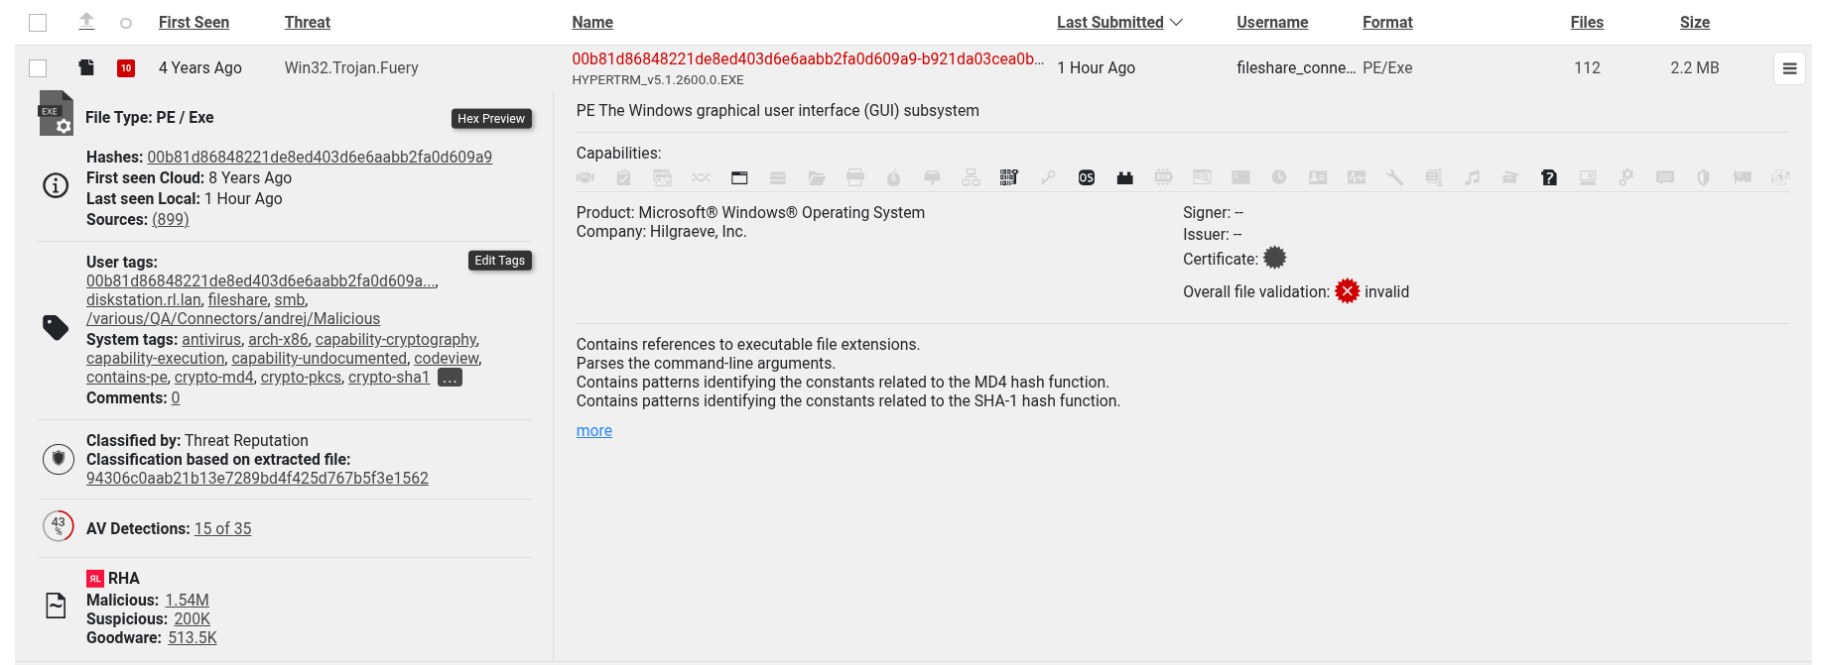Click the music note capability icon
Image resolution: width=1822 pixels, height=665 pixels.
[1472, 177]
